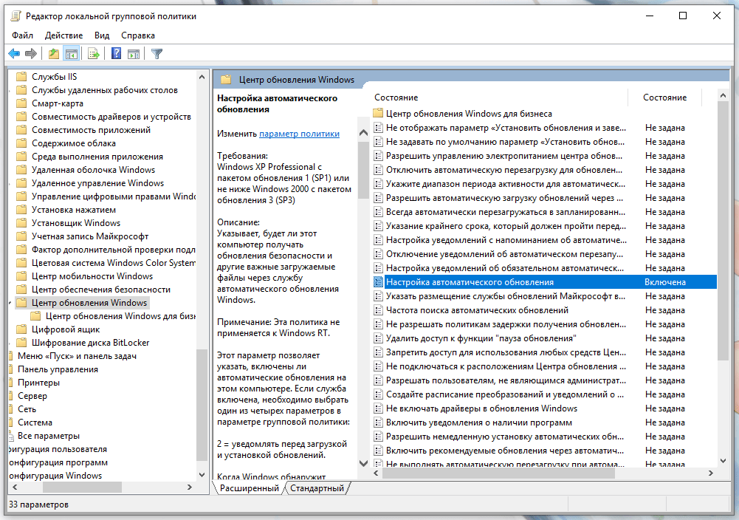This screenshot has width=739, height=520.
Task: Select the "Настройка автоматического обновления" row in the list
Action: point(544,282)
